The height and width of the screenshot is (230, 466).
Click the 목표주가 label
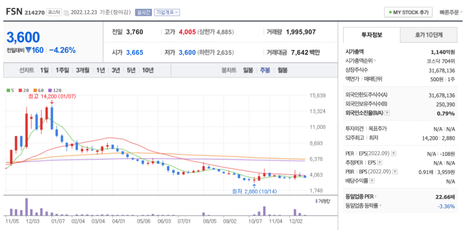click(377, 129)
